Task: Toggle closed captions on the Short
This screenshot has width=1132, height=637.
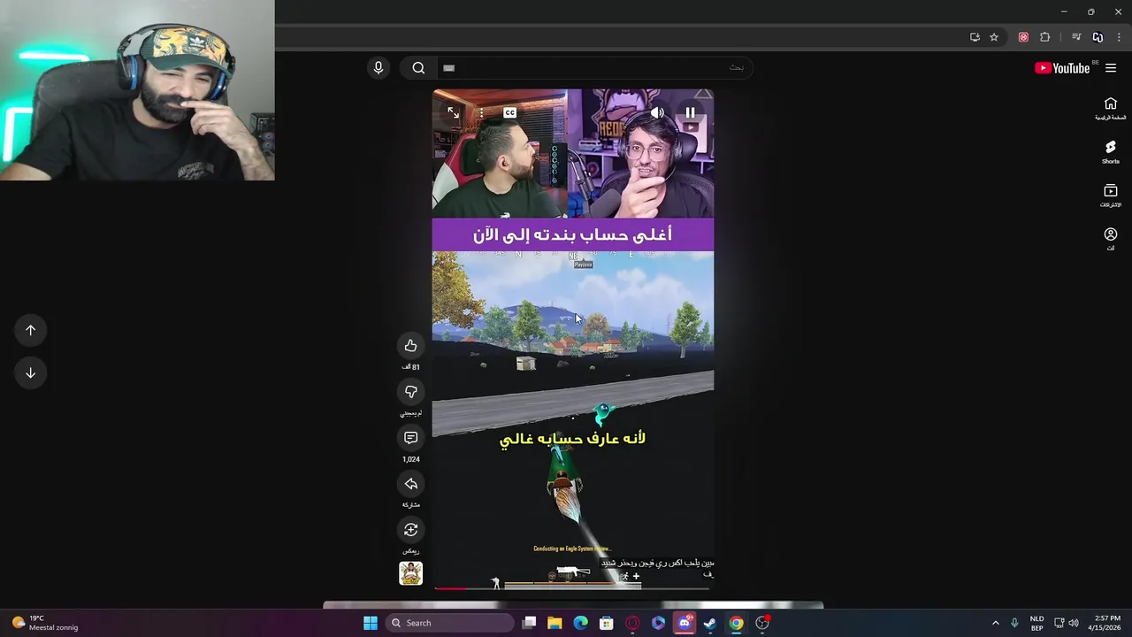Action: click(509, 112)
